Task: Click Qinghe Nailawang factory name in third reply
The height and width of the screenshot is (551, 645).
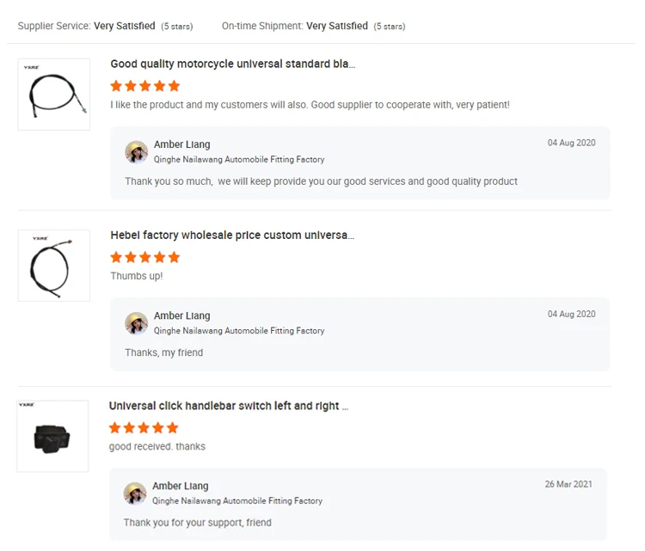Action: (237, 501)
